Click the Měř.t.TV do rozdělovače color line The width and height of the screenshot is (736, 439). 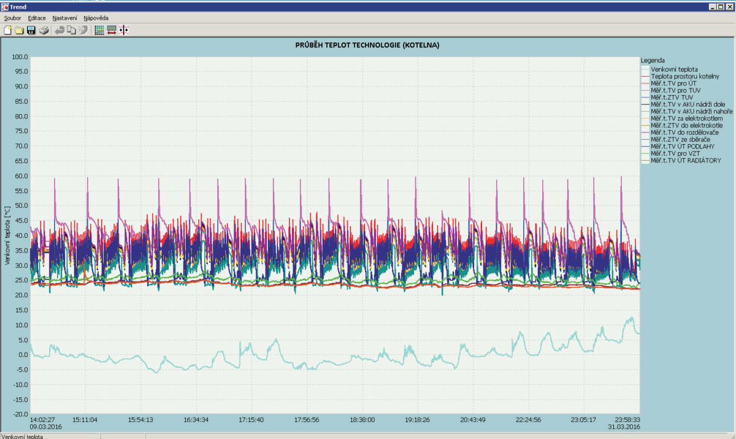coord(645,132)
